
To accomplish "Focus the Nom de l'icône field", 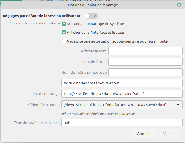I will coord(145,62).
